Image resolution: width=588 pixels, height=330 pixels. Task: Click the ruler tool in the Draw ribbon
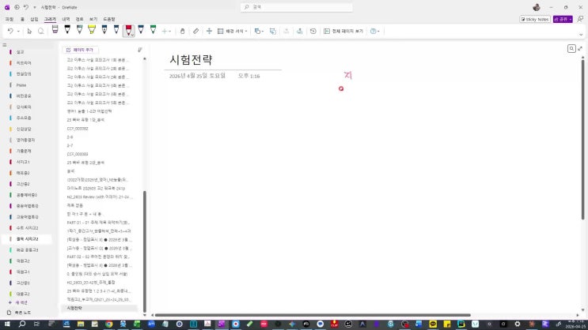coord(195,31)
